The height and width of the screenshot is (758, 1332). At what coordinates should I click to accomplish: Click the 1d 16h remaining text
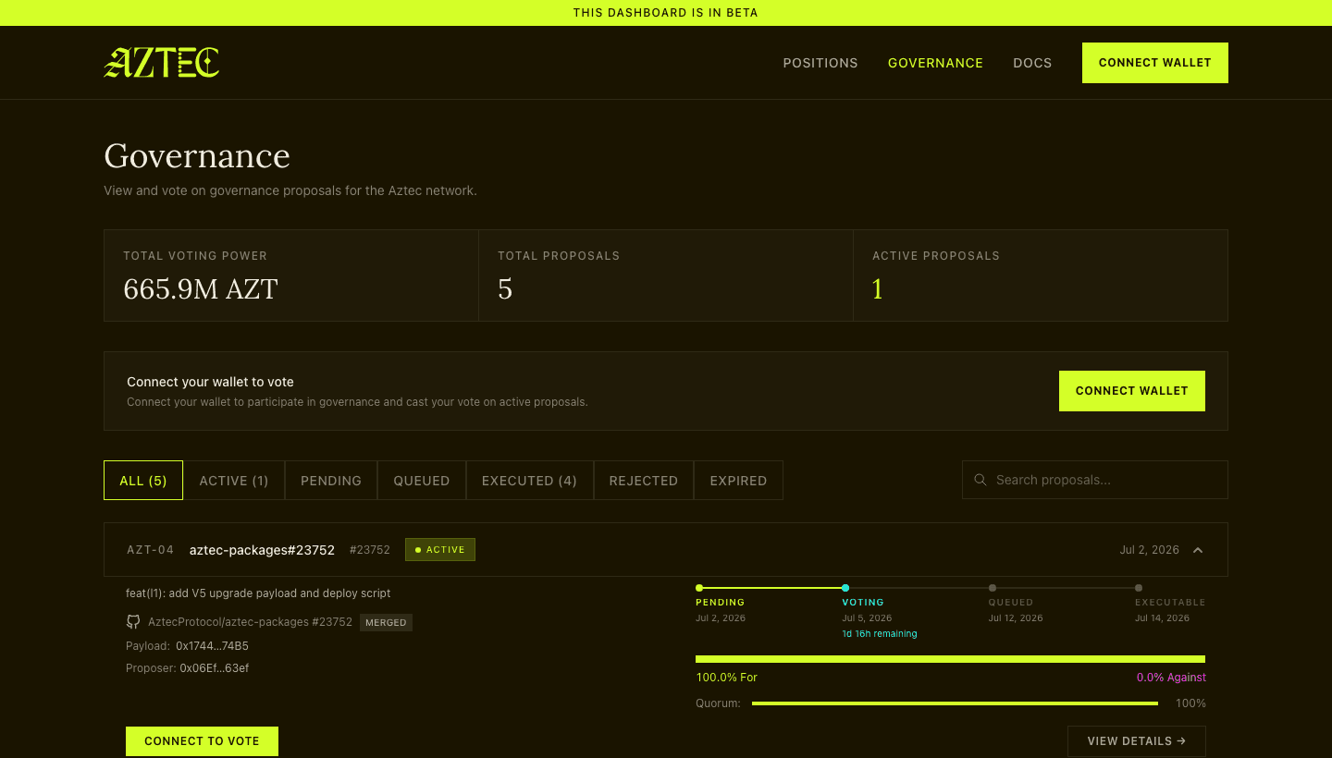[x=880, y=634]
